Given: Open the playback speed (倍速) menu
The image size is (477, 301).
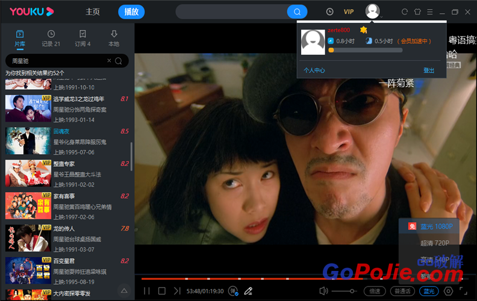Looking at the screenshot, I should [375, 291].
